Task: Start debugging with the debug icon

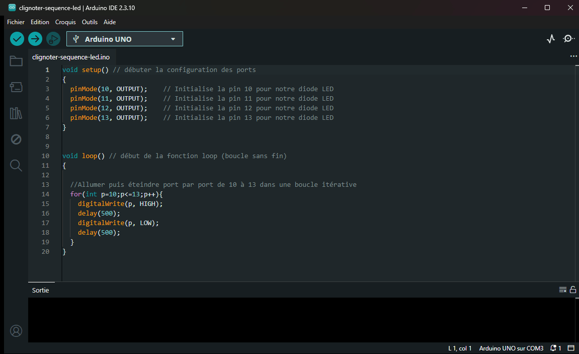Action: point(53,39)
